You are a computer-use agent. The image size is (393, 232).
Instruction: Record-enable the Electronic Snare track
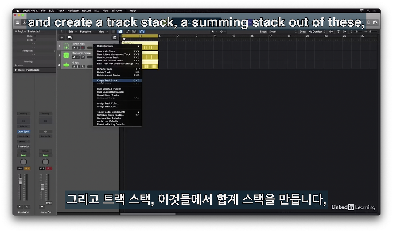click(x=82, y=57)
